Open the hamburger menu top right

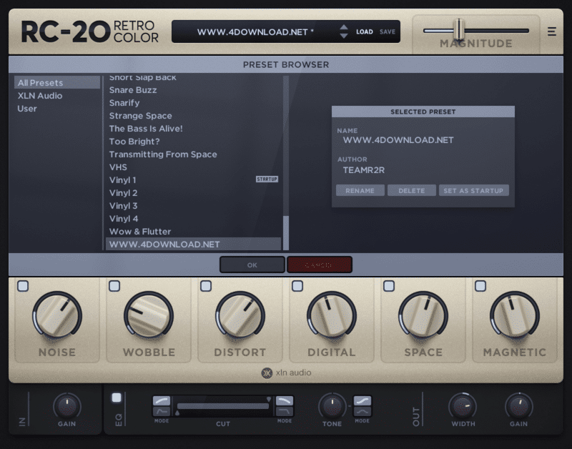point(551,31)
